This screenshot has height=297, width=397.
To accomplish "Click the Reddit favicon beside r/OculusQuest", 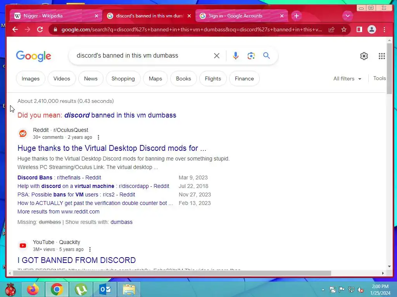I will pyautogui.click(x=23, y=133).
